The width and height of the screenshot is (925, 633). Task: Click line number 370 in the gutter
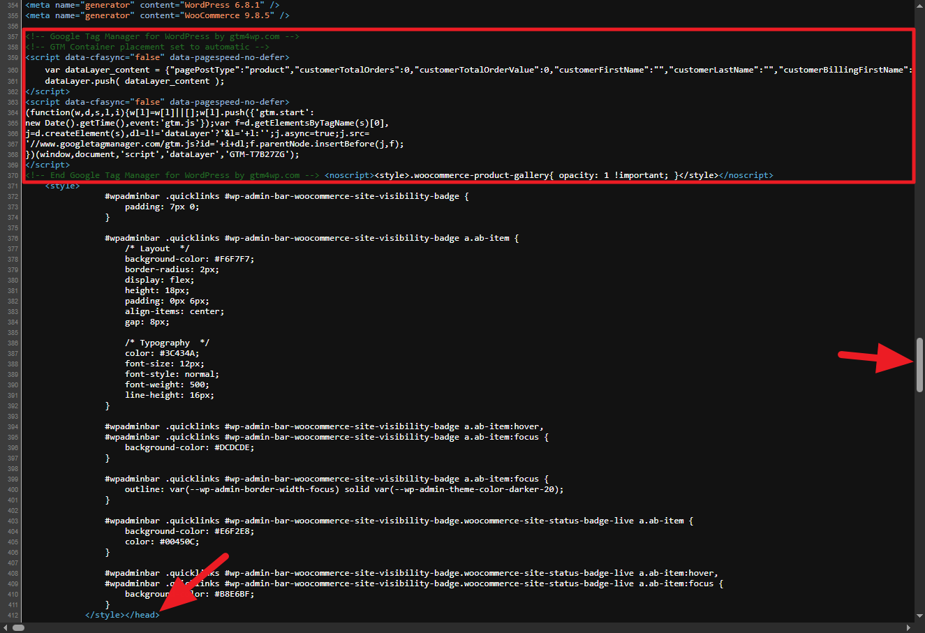click(13, 175)
